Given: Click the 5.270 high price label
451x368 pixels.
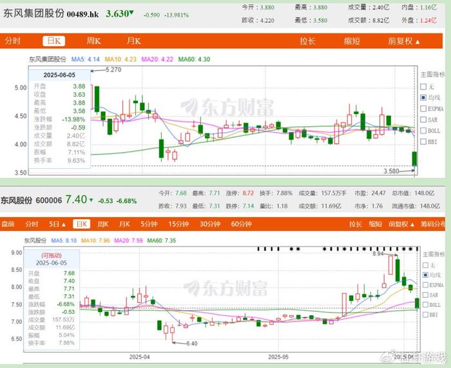Looking at the screenshot, I should (x=113, y=70).
